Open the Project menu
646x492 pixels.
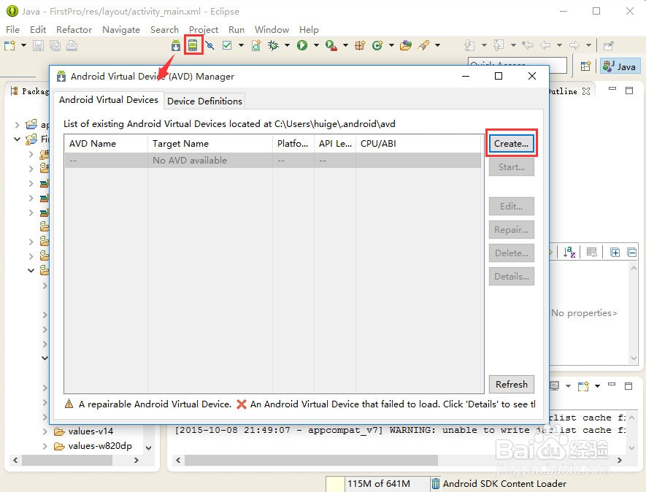pos(204,30)
